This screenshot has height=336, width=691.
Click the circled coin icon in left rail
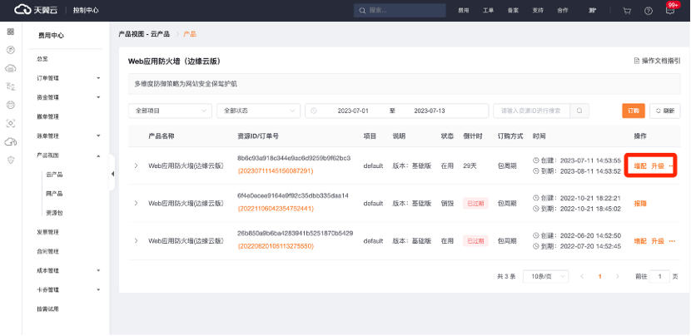click(x=11, y=50)
